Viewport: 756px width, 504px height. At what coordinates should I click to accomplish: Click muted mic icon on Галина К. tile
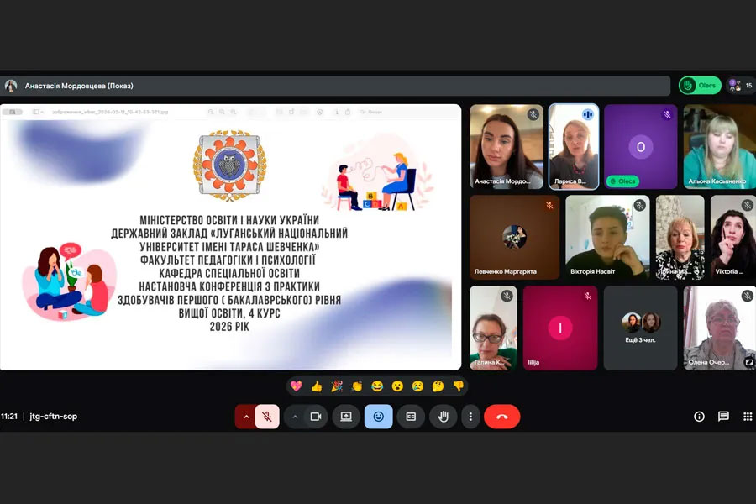(x=507, y=297)
